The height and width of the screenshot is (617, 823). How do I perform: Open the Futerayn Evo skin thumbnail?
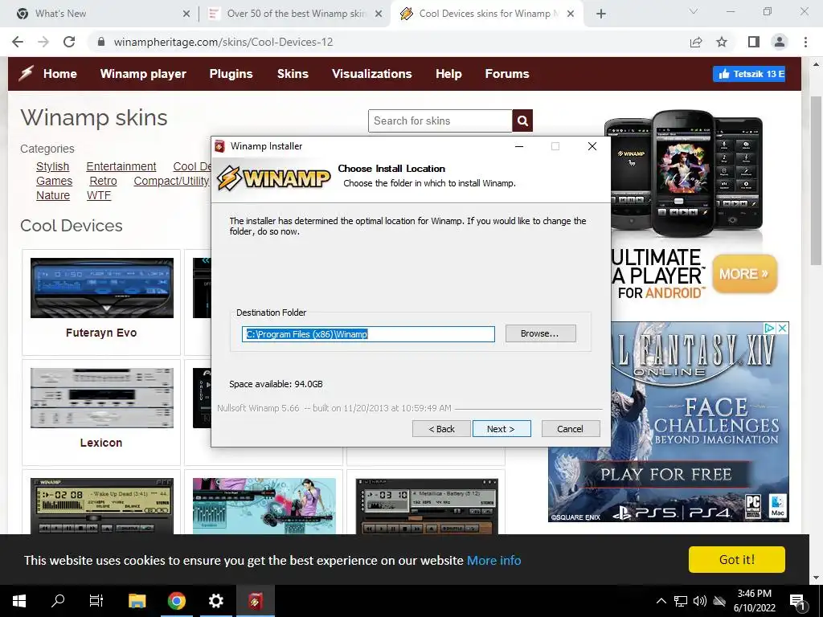click(x=102, y=288)
